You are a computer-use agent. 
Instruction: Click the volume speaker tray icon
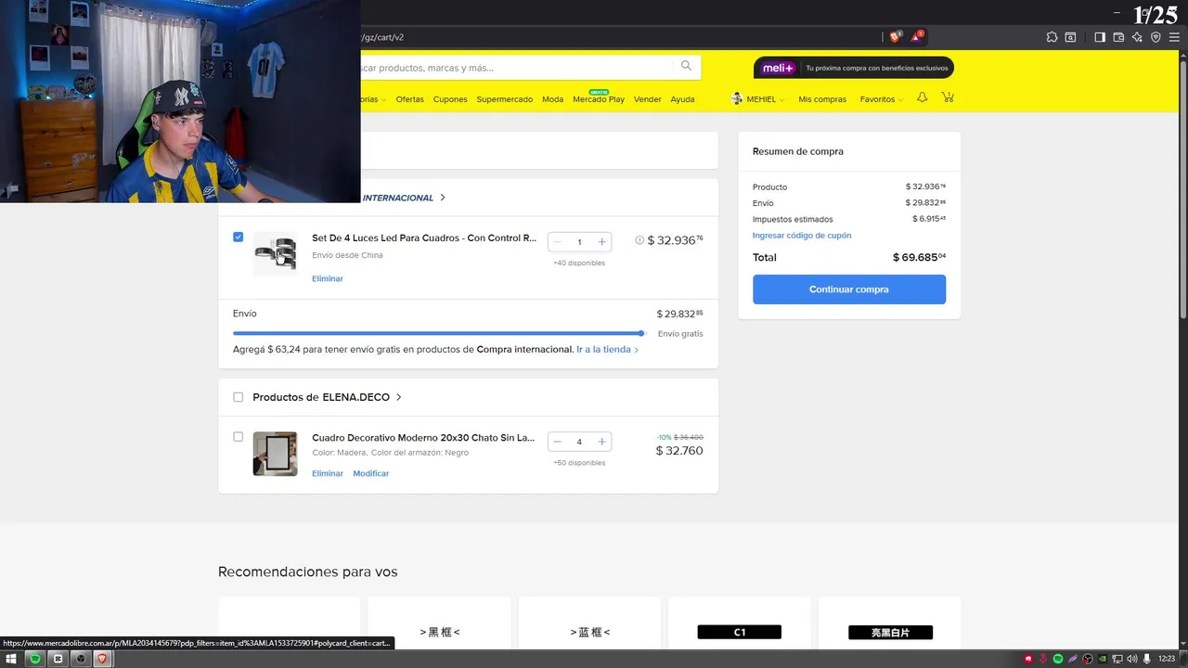[x=1131, y=659]
